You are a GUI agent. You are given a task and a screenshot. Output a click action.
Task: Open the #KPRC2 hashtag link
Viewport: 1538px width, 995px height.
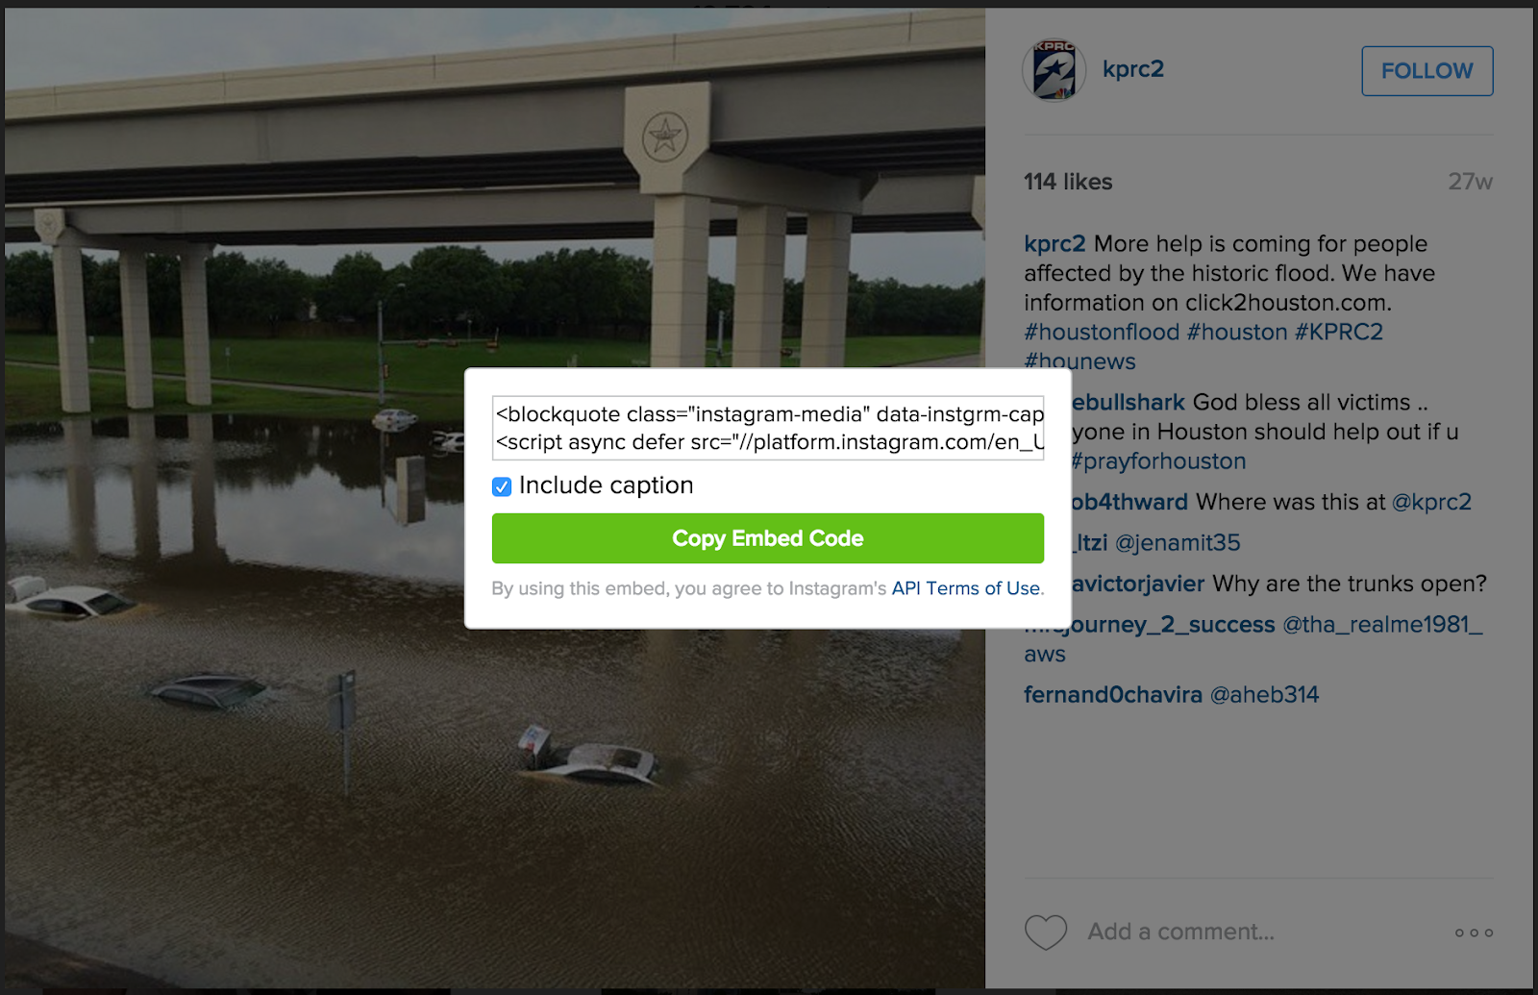pyautogui.click(x=1339, y=332)
